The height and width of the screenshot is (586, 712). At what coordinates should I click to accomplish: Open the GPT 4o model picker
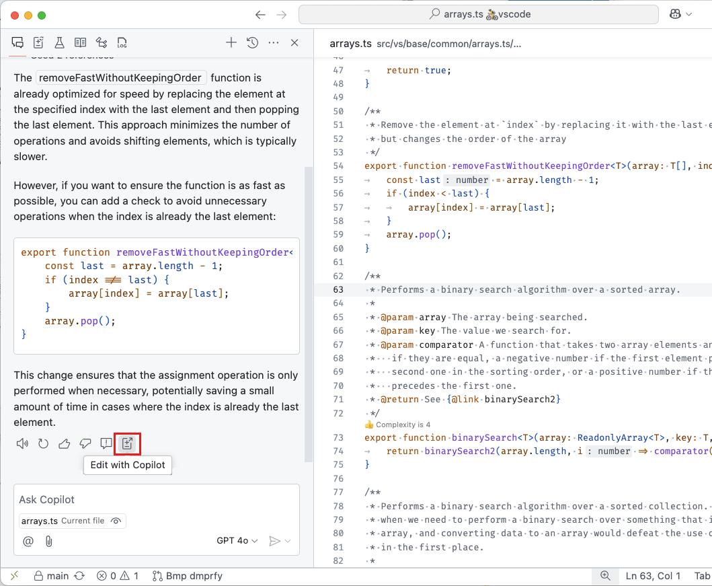[x=237, y=540]
